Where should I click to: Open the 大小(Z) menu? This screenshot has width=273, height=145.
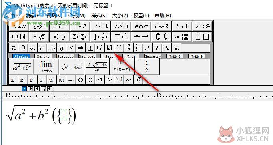click(120, 16)
